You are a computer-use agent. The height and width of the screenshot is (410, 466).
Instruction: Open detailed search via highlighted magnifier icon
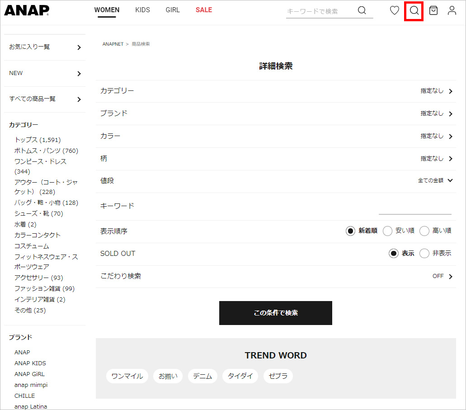pyautogui.click(x=414, y=10)
